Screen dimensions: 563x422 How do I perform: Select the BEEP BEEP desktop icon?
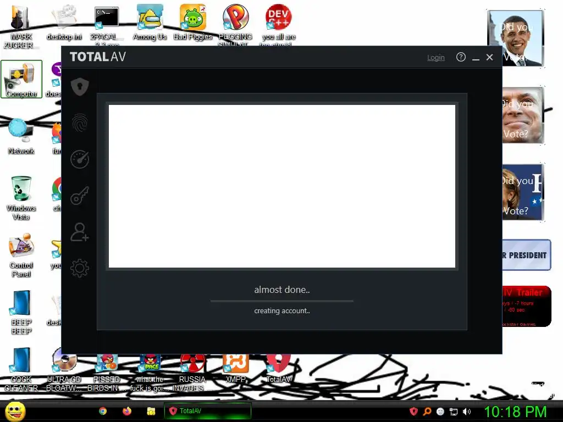[x=21, y=312]
